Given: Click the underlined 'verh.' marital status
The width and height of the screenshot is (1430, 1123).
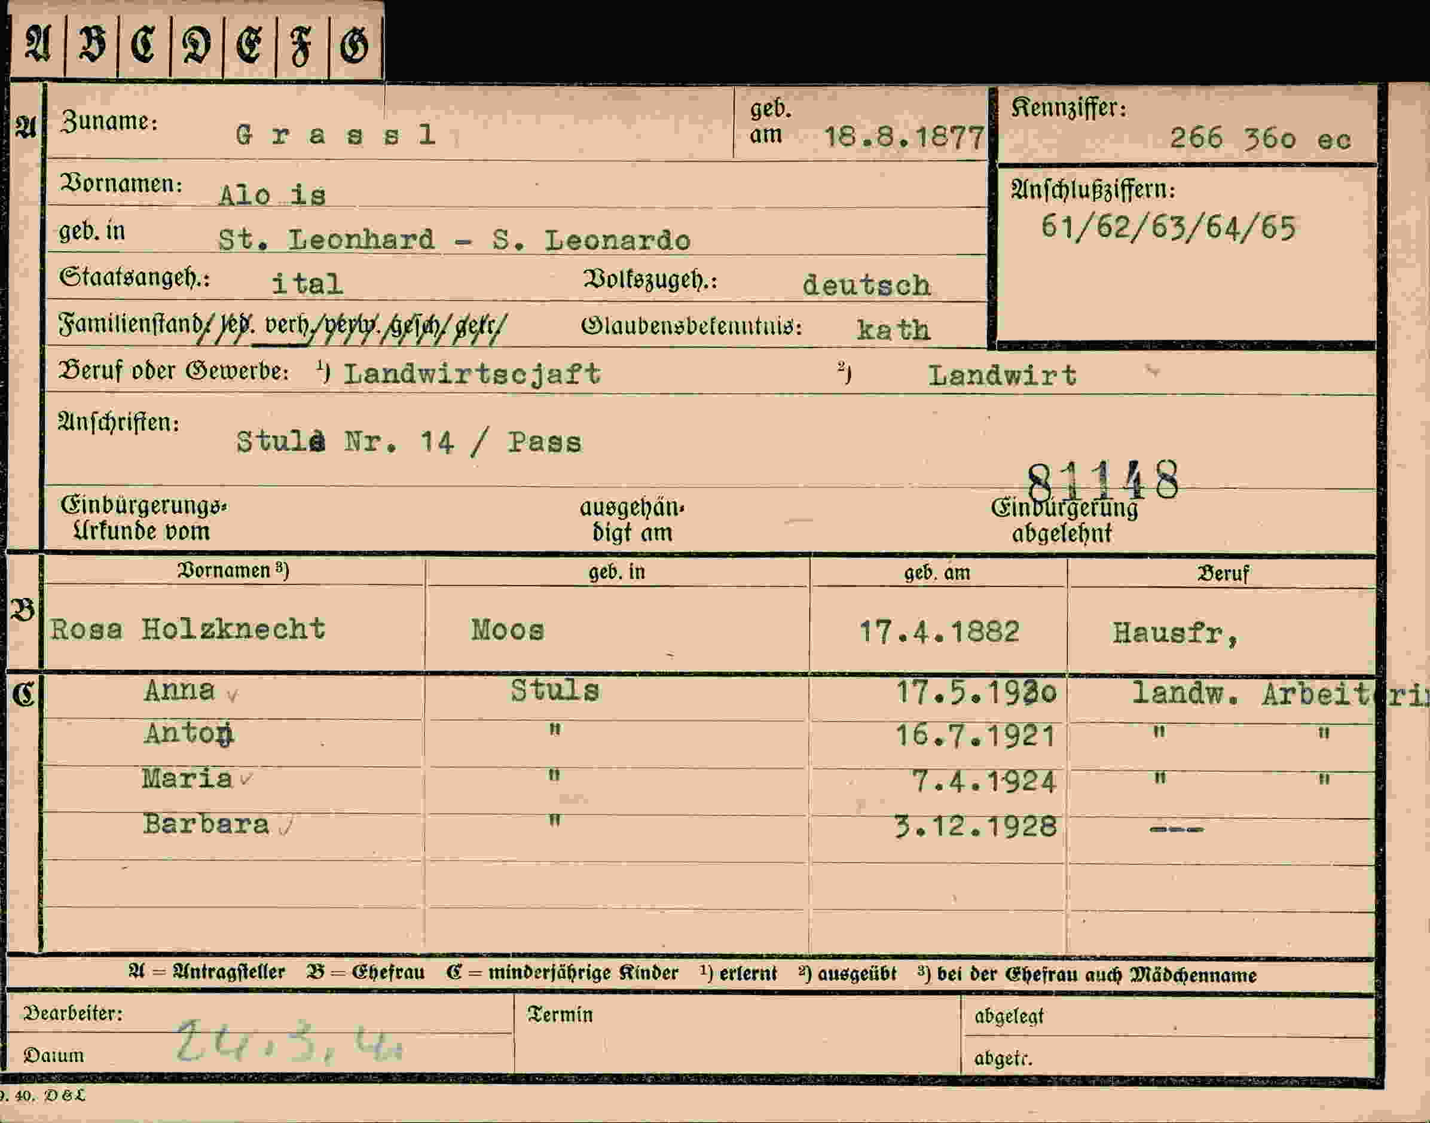Looking at the screenshot, I should 287,325.
